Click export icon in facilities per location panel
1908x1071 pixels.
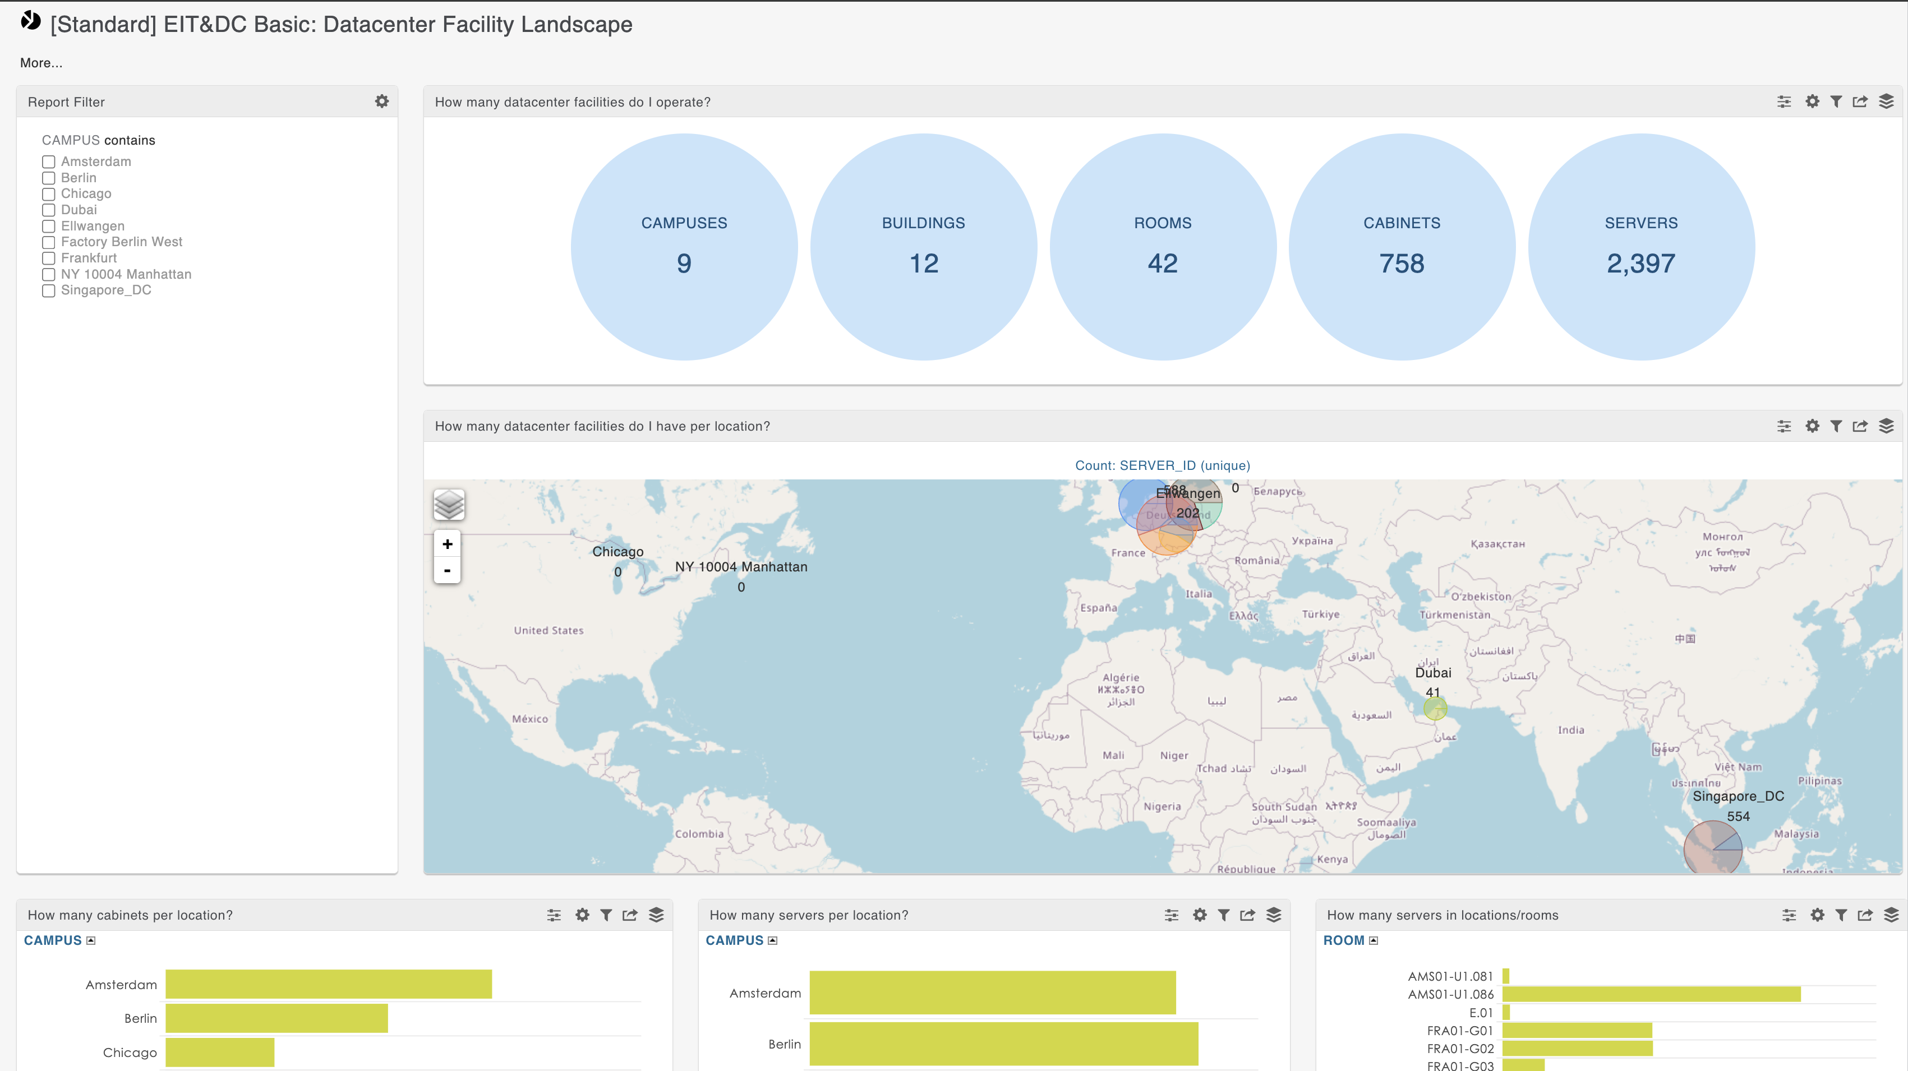1860,426
